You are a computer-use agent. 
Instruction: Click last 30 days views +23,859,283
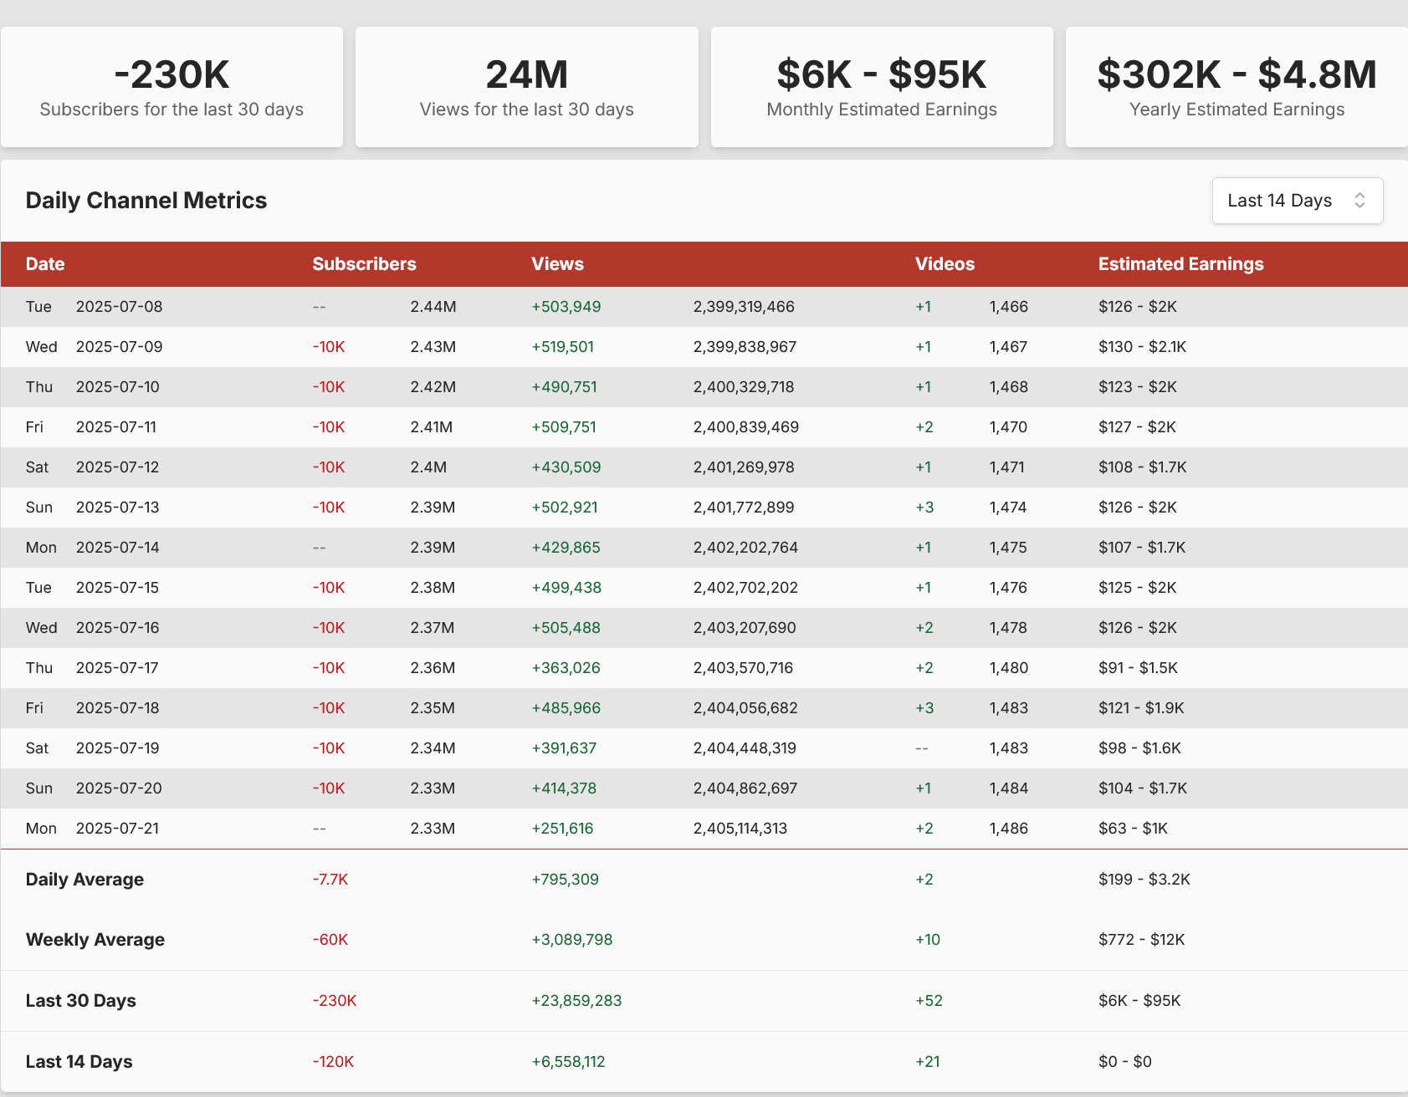coord(576,1001)
